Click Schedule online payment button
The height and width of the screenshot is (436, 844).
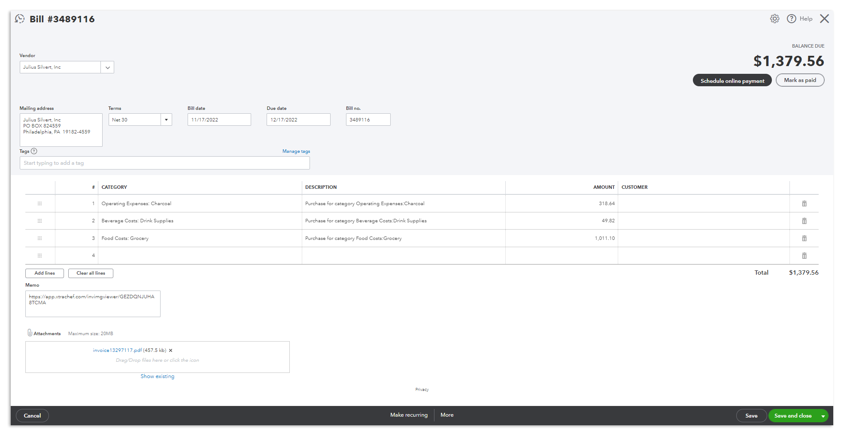tap(732, 81)
